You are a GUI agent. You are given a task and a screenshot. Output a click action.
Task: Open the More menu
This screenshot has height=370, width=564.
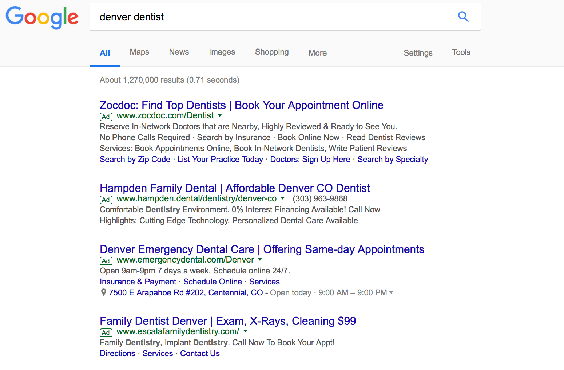[x=318, y=53]
